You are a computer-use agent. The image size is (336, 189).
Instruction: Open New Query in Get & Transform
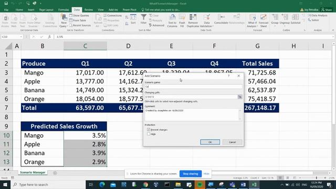click(64, 20)
